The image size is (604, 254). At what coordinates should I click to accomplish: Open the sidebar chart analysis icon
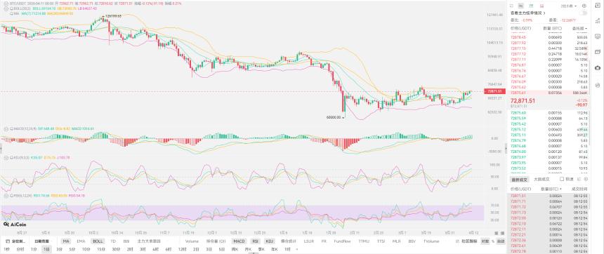597,21
